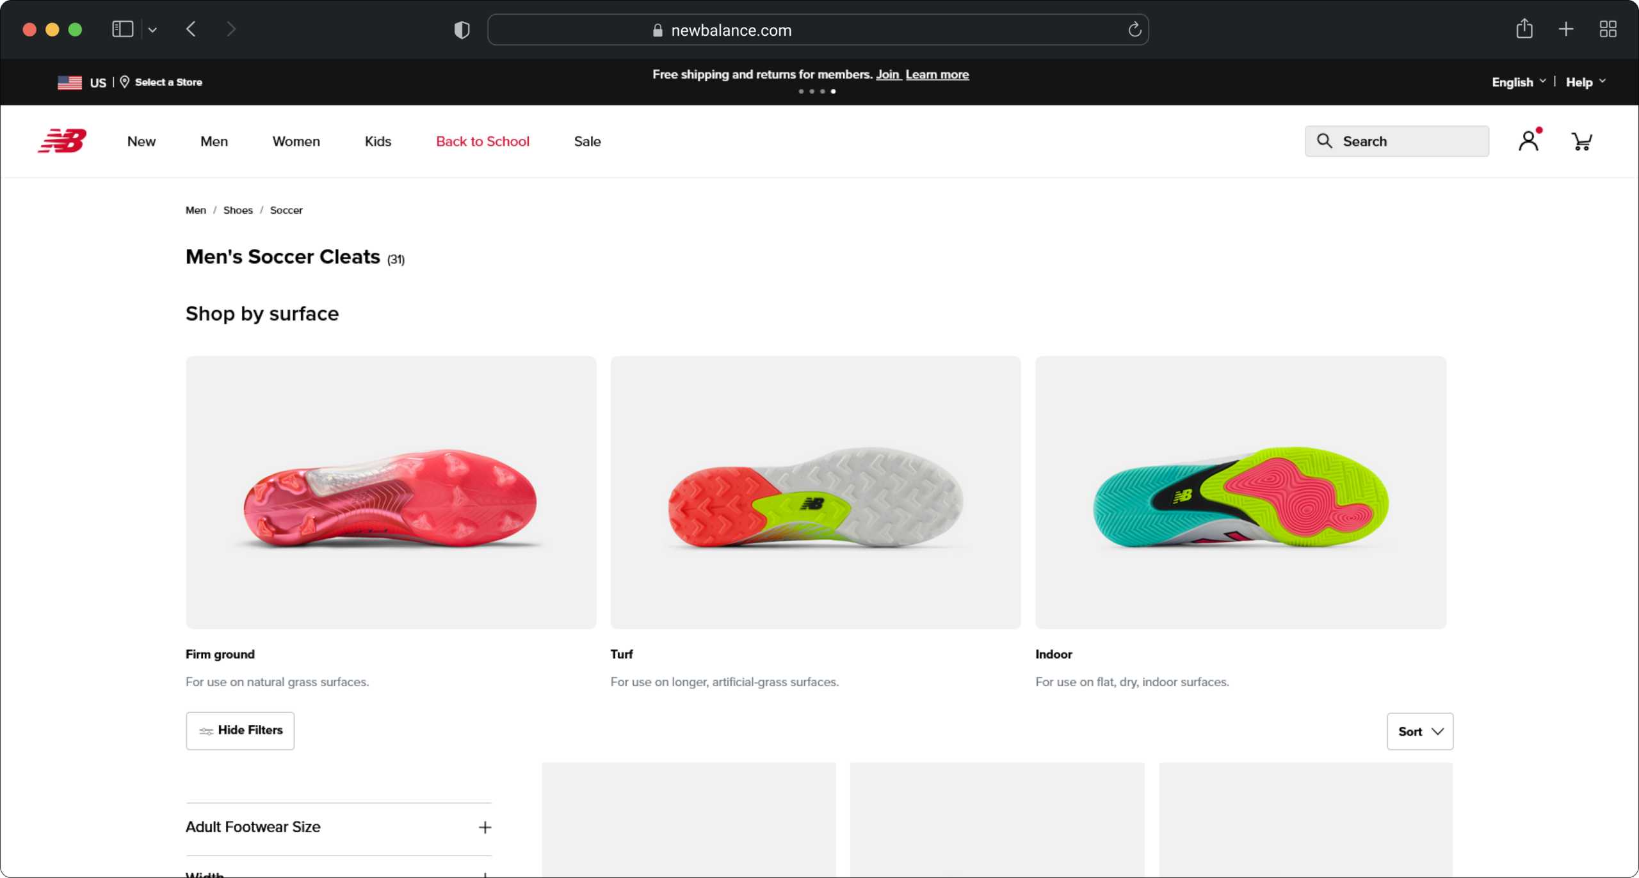The width and height of the screenshot is (1639, 878).
Task: Reload the page in the address bar
Action: 1134,30
